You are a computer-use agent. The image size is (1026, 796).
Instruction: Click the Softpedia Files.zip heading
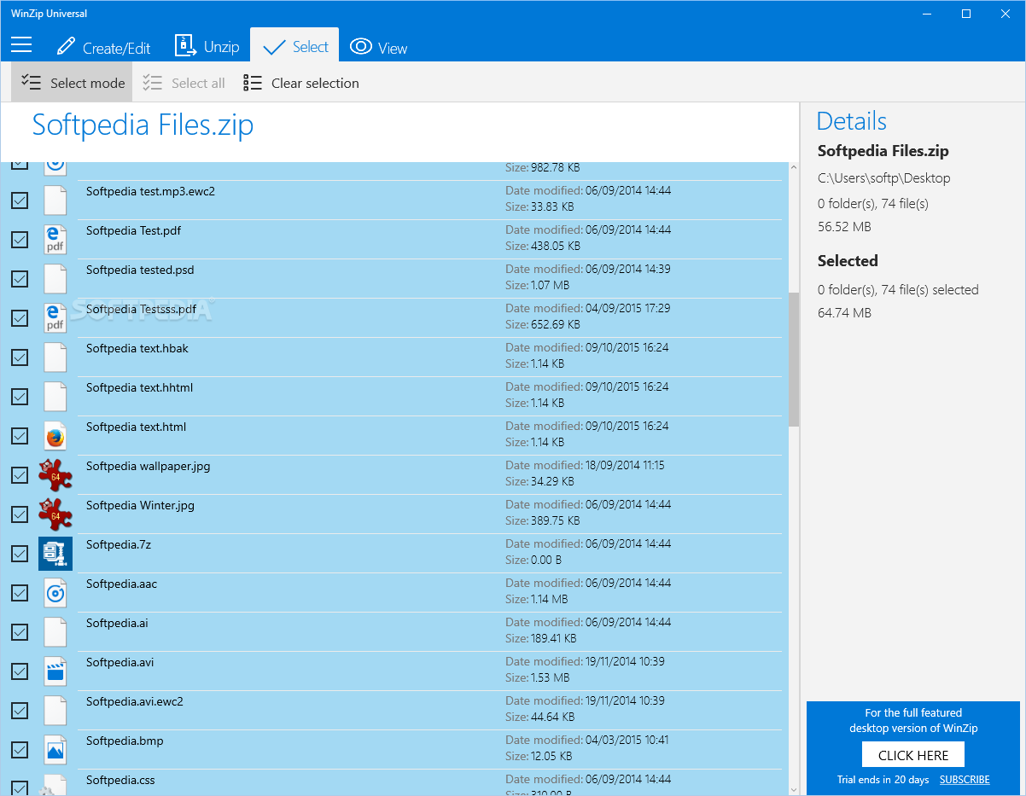tap(143, 125)
